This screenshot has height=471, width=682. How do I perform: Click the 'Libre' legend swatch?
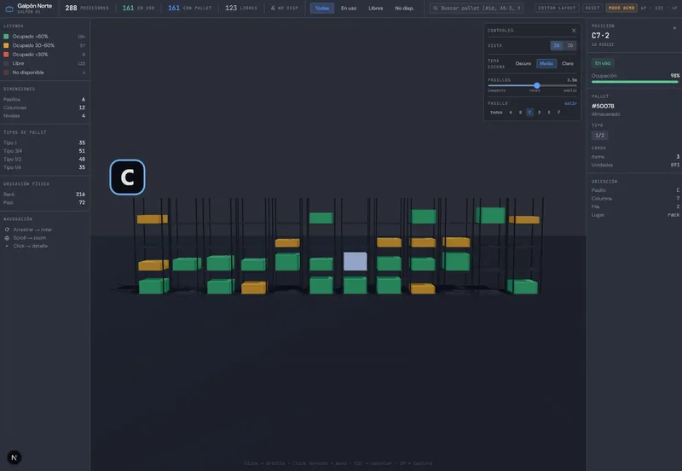click(6, 63)
